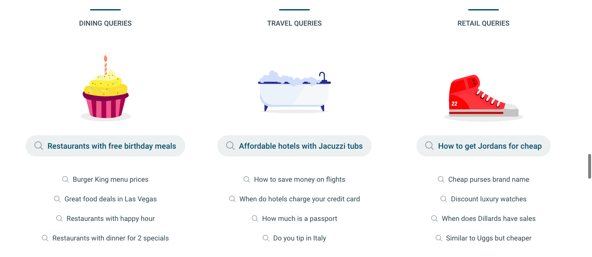
Task: Select When do hotels charge your credit card
Action: (x=300, y=199)
